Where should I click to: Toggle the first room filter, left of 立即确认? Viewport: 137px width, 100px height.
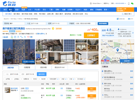tap(8, 79)
